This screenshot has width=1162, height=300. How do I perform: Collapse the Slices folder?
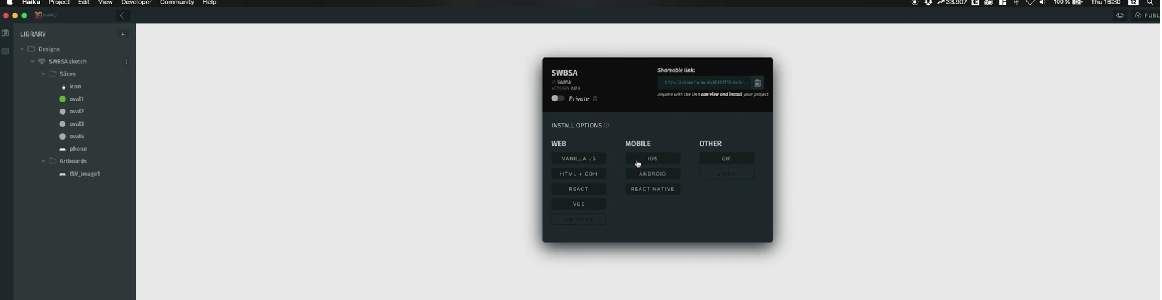(43, 74)
